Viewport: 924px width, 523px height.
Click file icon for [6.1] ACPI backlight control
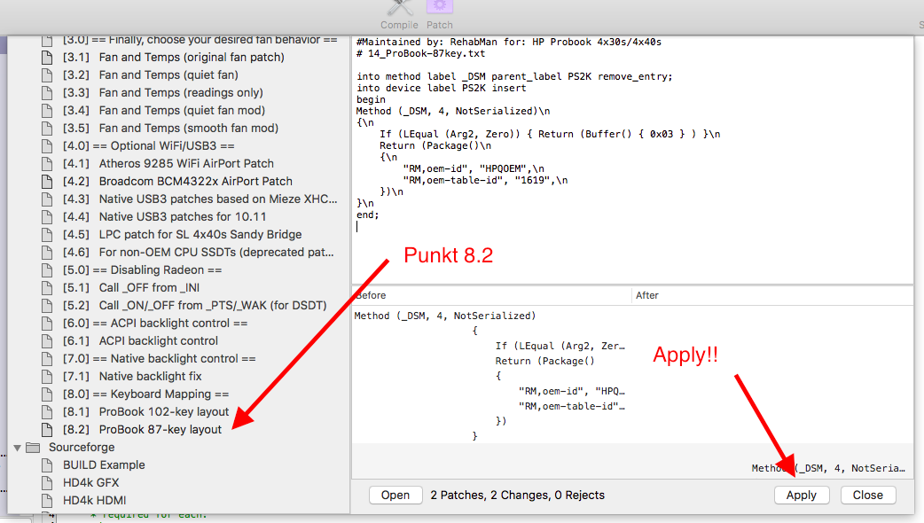[47, 341]
